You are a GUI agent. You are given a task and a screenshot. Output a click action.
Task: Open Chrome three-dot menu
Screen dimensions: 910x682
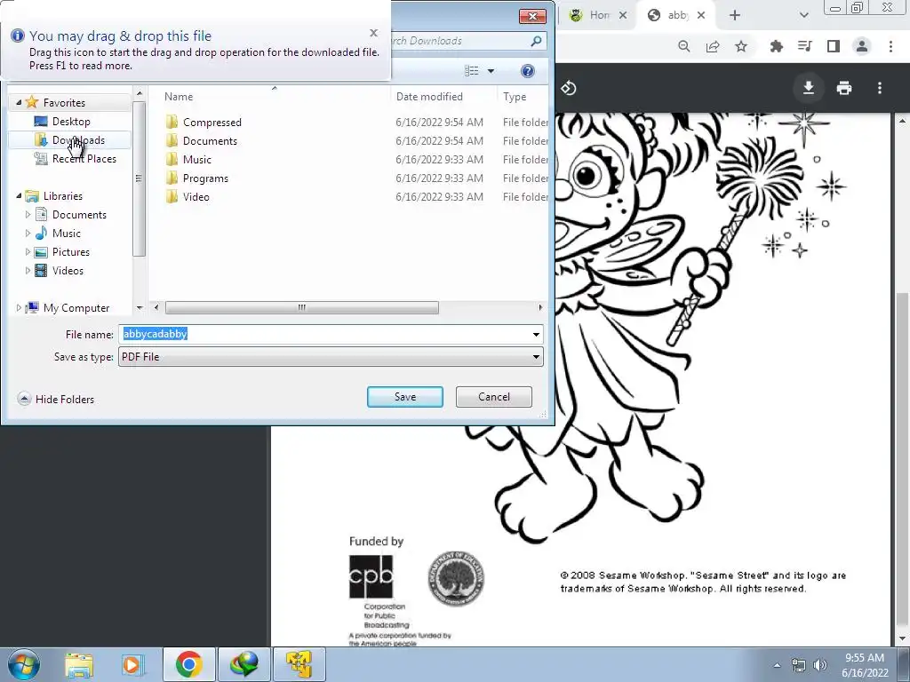click(890, 46)
